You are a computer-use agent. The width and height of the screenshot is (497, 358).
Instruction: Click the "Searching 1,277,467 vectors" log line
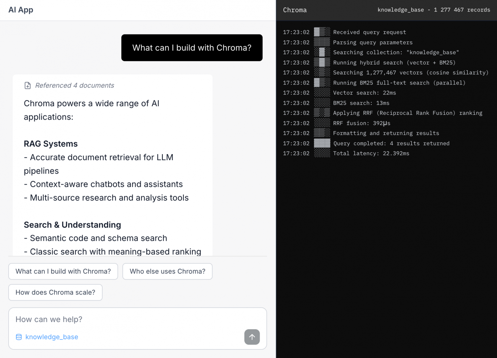411,73
